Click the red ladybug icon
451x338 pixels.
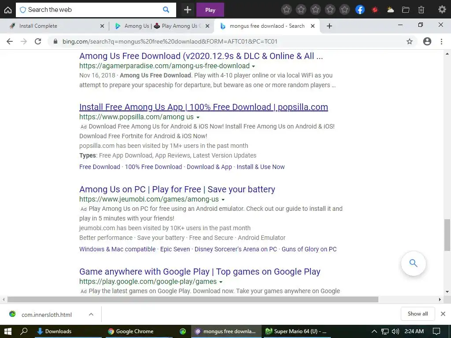(x=375, y=10)
